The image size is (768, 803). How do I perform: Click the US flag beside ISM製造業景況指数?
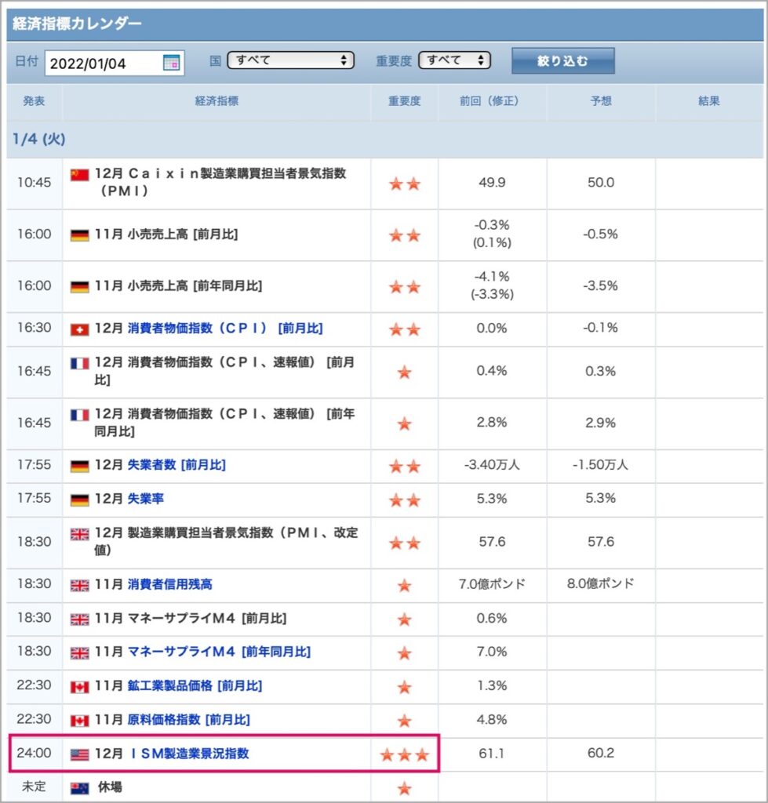79,754
